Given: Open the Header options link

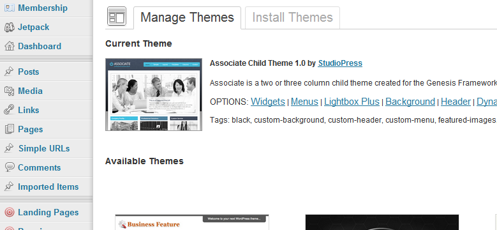Looking at the screenshot, I should point(456,102).
